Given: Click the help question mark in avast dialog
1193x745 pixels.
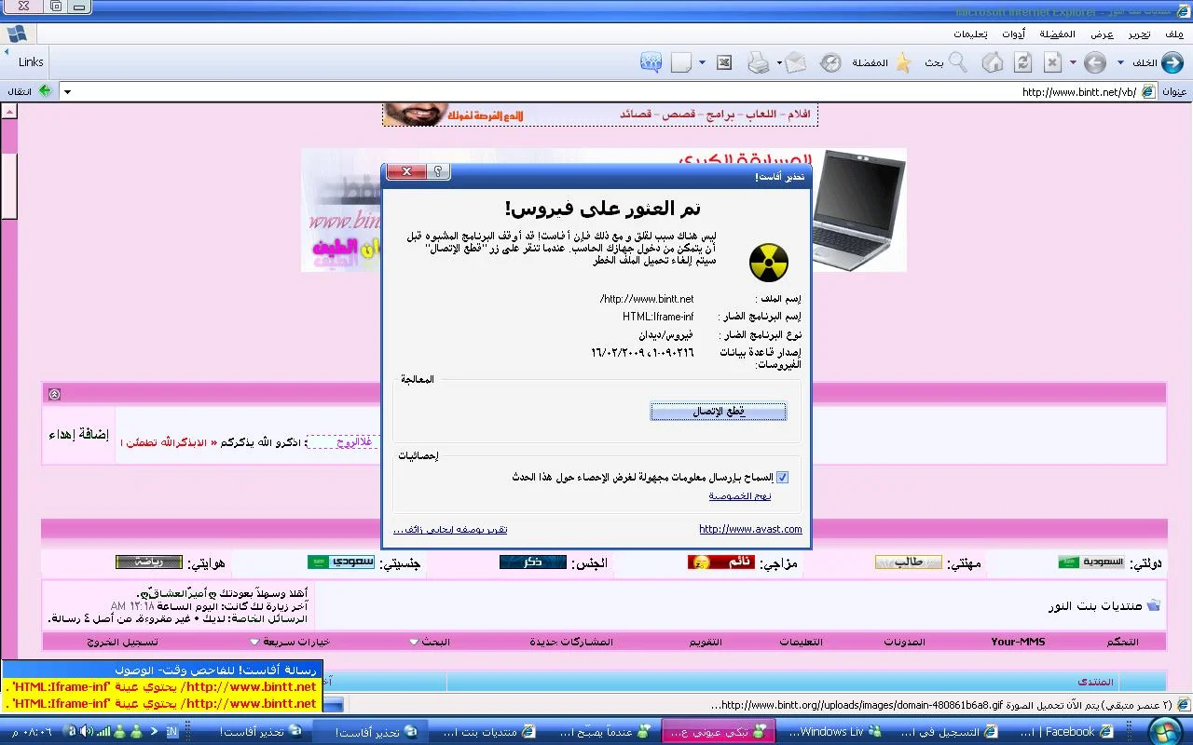Looking at the screenshot, I should point(437,172).
